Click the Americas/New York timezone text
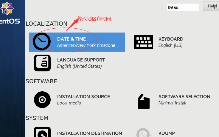The height and width of the screenshot is (137, 219). click(x=86, y=45)
